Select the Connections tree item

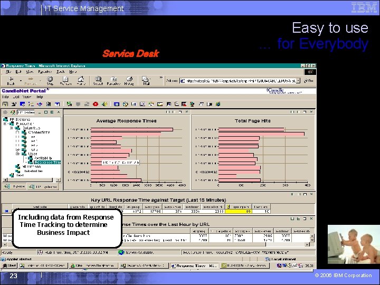click(x=39, y=132)
